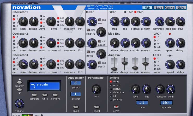Screen dimensions: 193x116
Task: Click the write button
Action: coord(45,95)
